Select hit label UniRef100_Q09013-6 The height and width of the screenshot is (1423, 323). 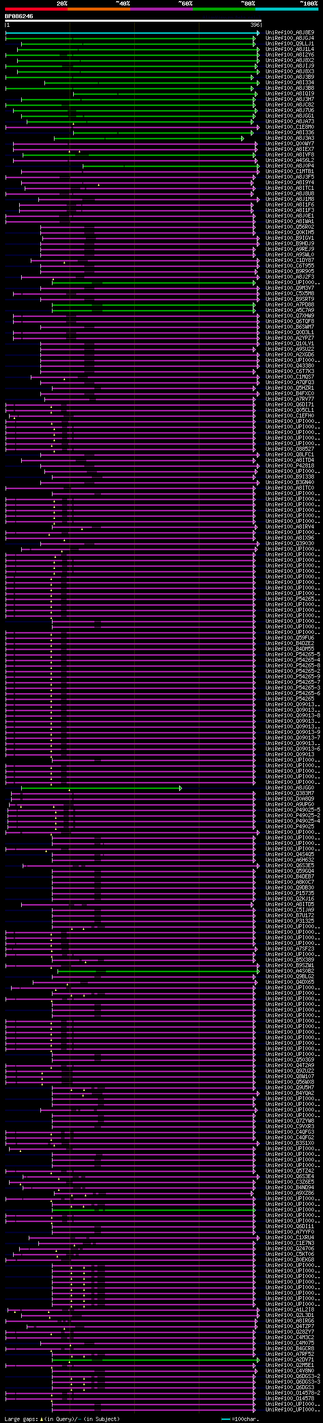pos(293,749)
